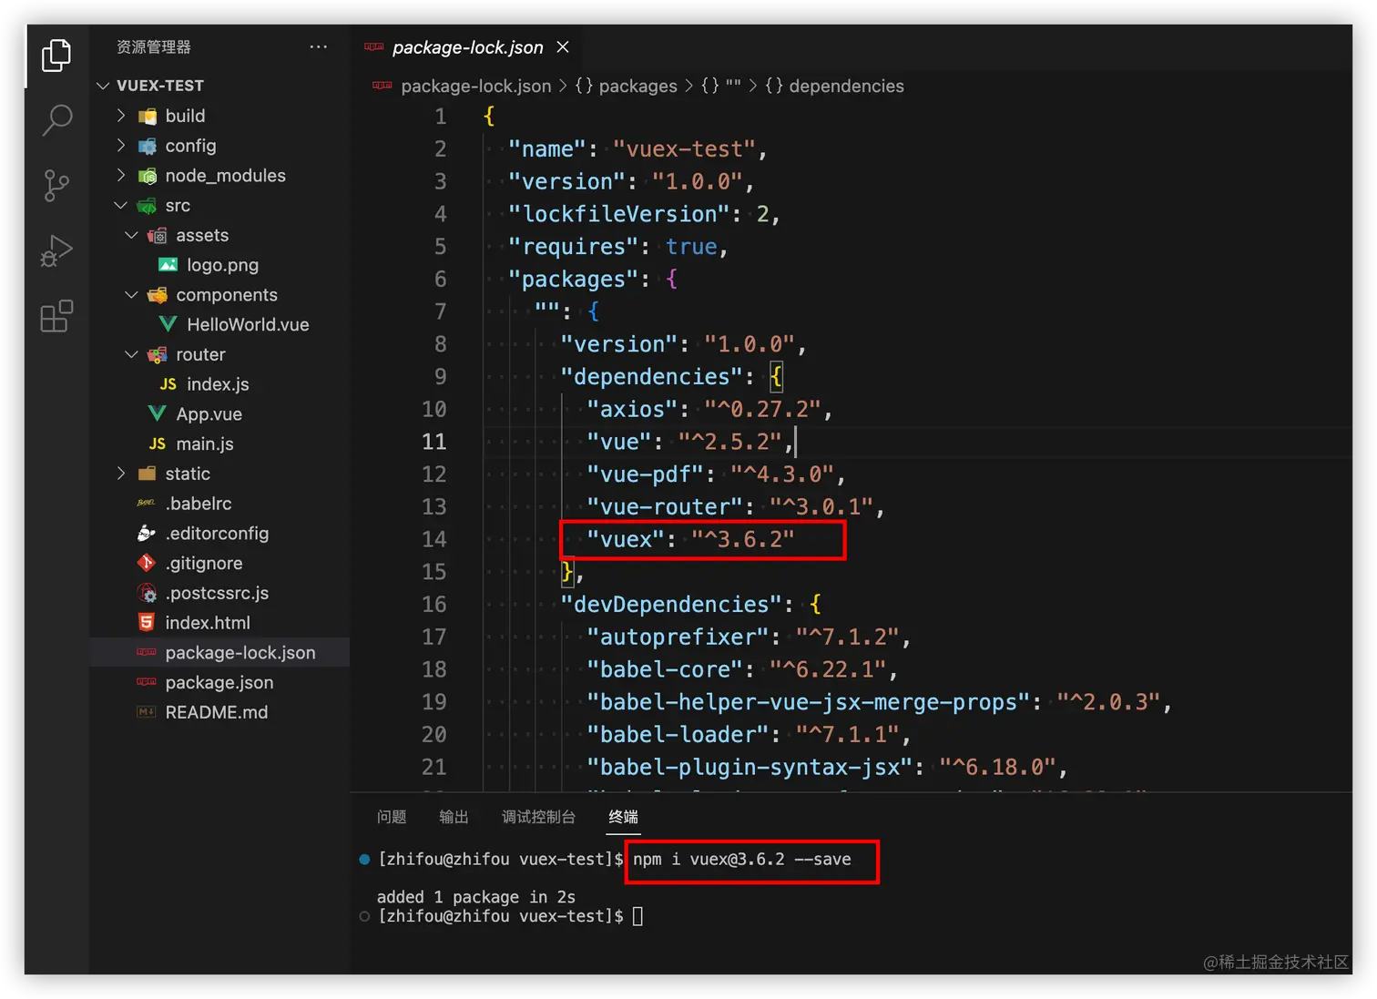
Task: Open the Extensions view
Action: click(x=56, y=317)
